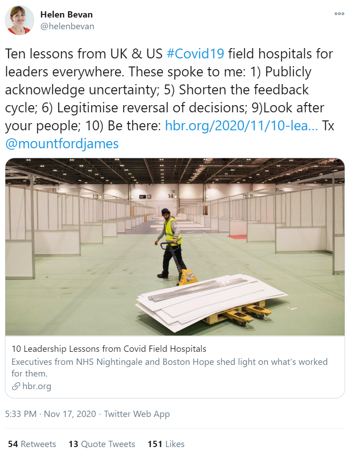Open the 5:33 PM timestamp
Viewport: 350px width, 452px height.
point(21,414)
